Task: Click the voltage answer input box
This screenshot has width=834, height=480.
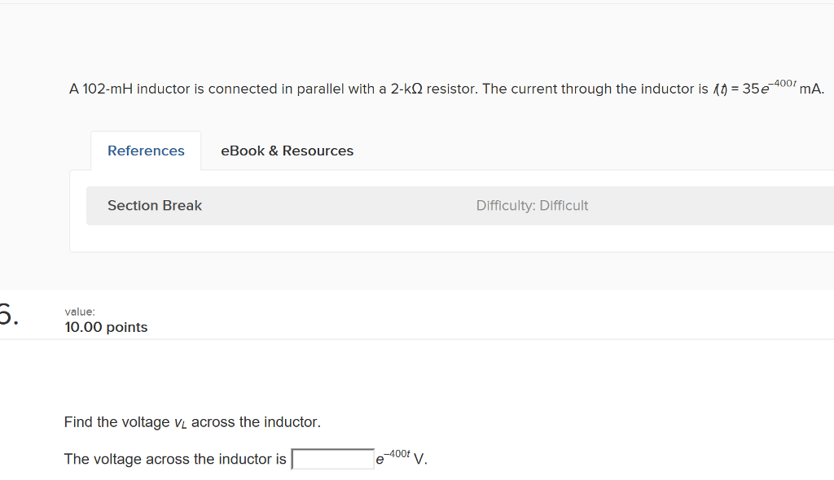Action: (x=333, y=460)
